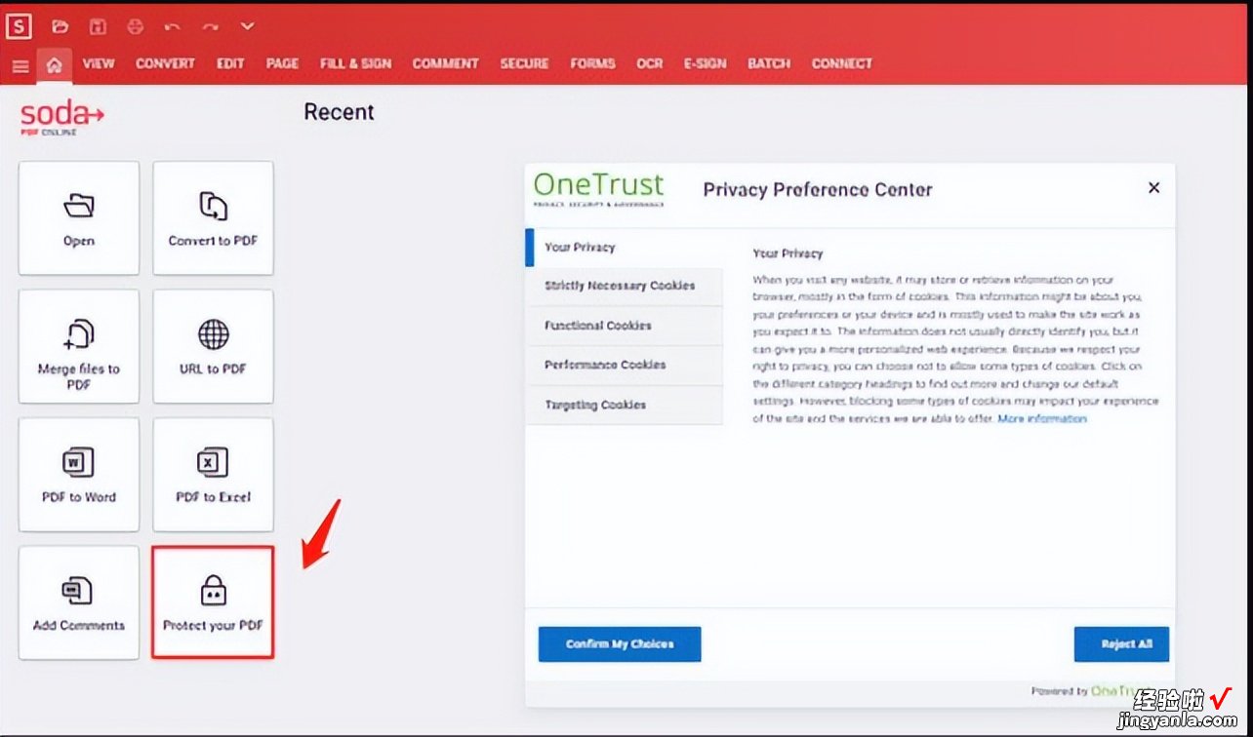Click the Convert to PDF tile
The height and width of the screenshot is (737, 1253).
click(x=213, y=218)
